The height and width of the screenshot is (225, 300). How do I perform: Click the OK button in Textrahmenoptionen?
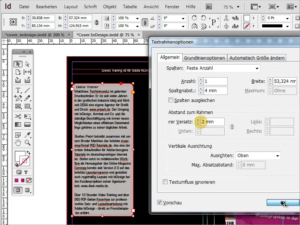(x=283, y=202)
